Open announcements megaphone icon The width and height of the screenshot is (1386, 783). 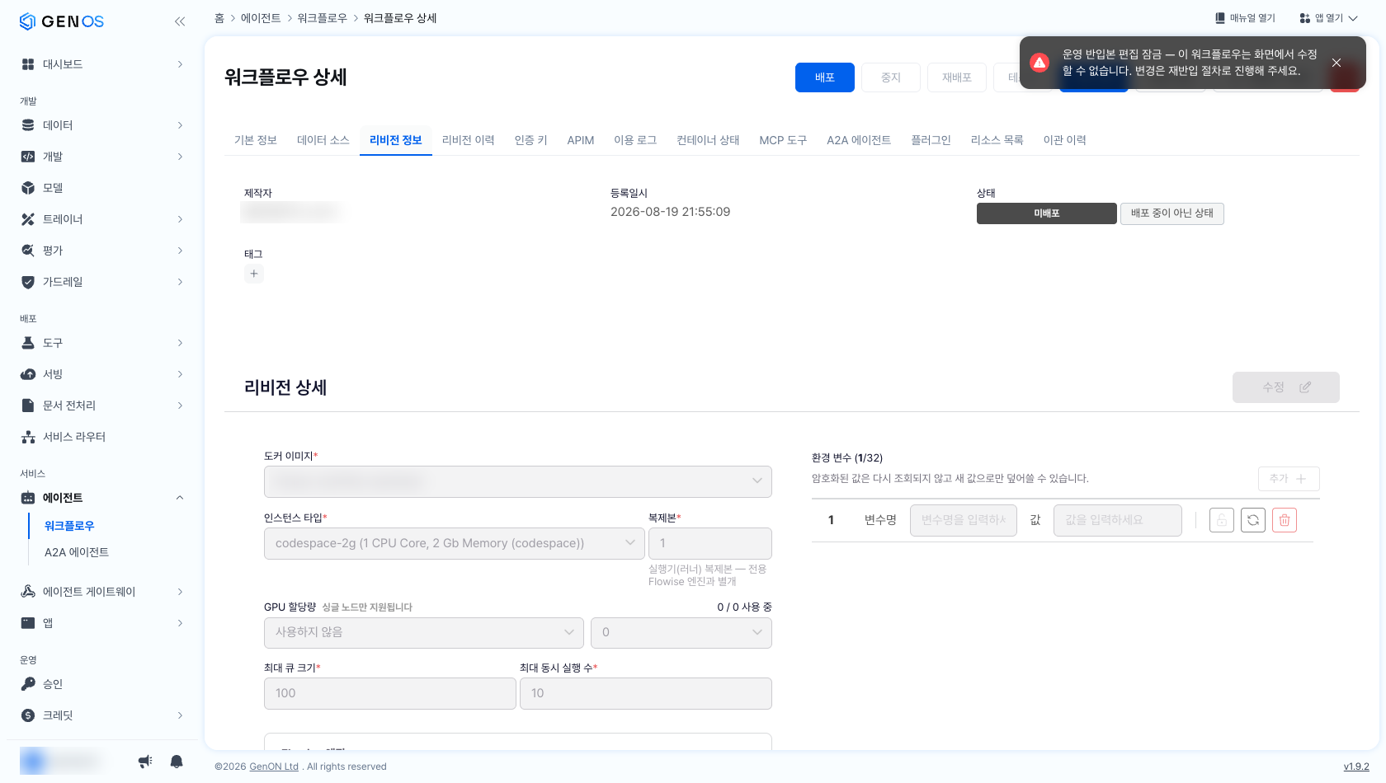[x=145, y=762]
